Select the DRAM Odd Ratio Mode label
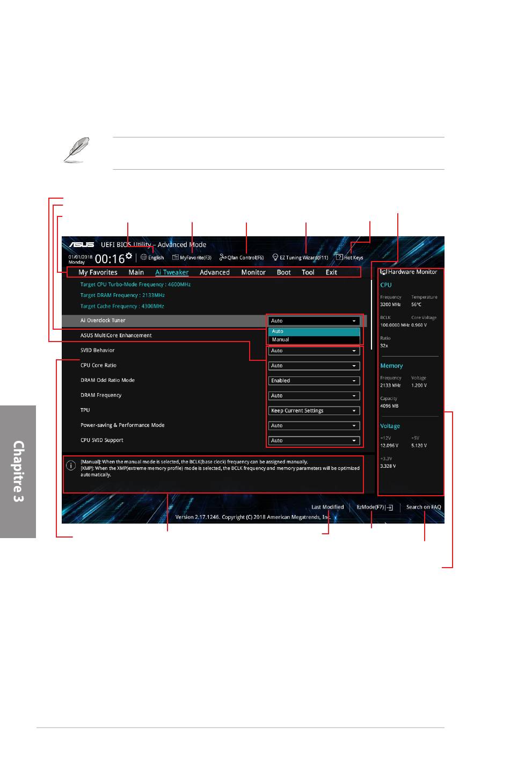This screenshot has width=510, height=769. [107, 380]
